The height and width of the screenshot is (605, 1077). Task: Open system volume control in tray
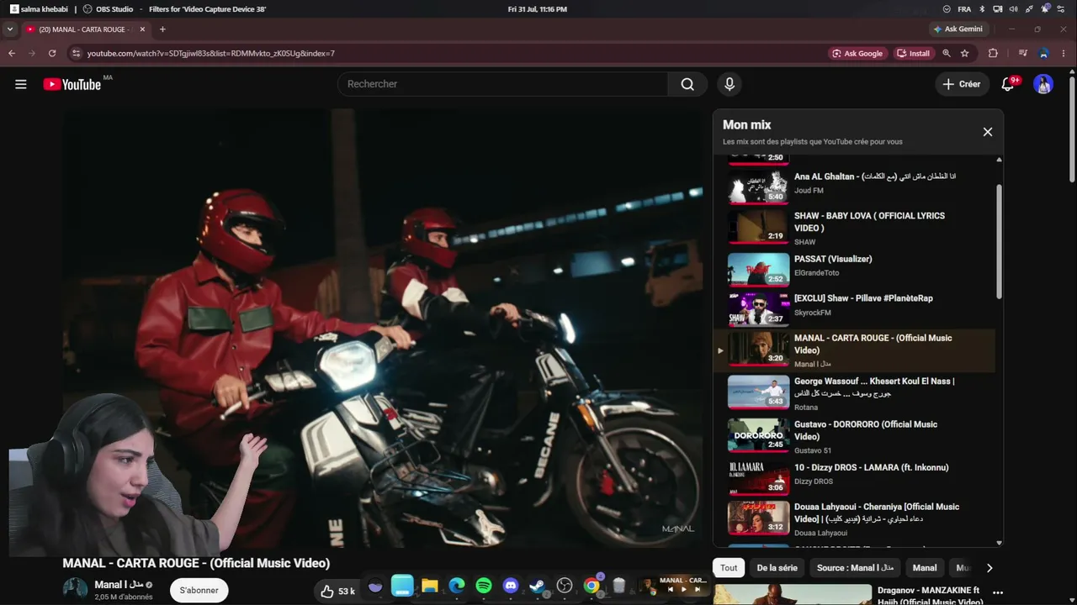click(1013, 9)
